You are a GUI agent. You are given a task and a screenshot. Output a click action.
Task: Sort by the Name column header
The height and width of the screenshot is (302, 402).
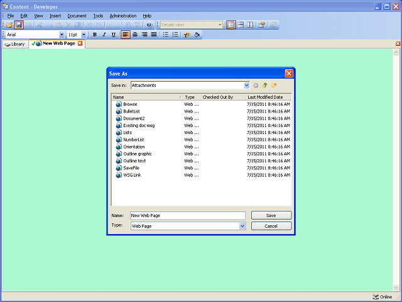click(x=147, y=97)
